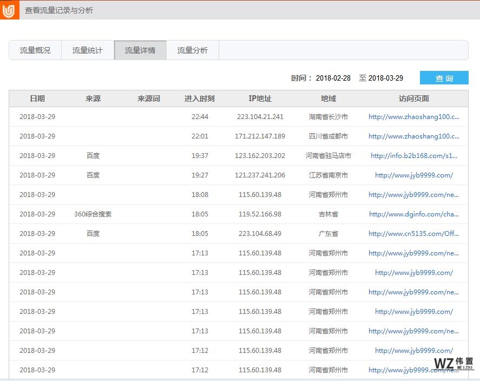
Task: Select the 流量详情 tab
Action: (140, 50)
